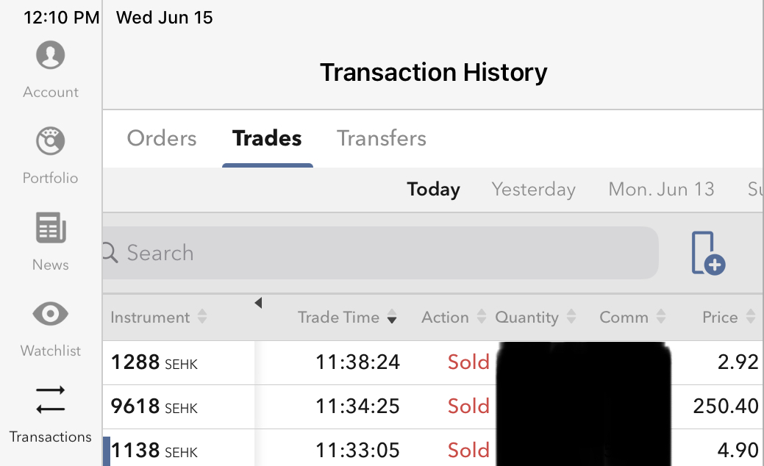Show Yesterday's trades
Image resolution: width=764 pixels, height=466 pixels.
click(x=533, y=190)
